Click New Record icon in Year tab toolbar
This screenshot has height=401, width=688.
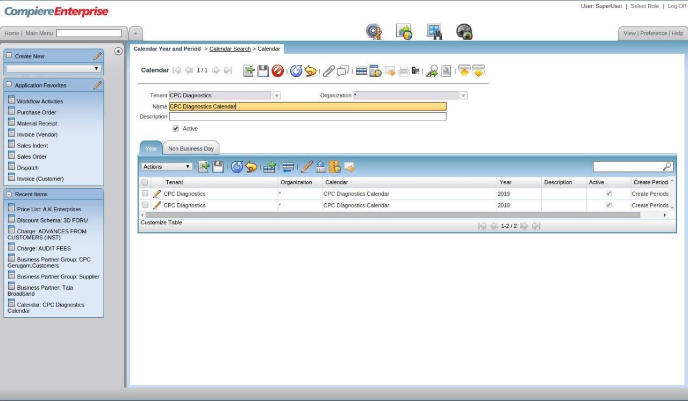(x=204, y=167)
